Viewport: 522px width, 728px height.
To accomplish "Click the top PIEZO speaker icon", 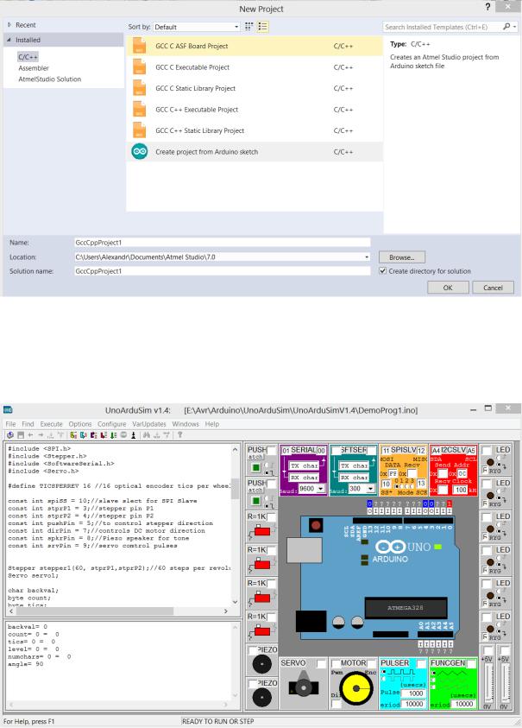I will click(x=261, y=664).
